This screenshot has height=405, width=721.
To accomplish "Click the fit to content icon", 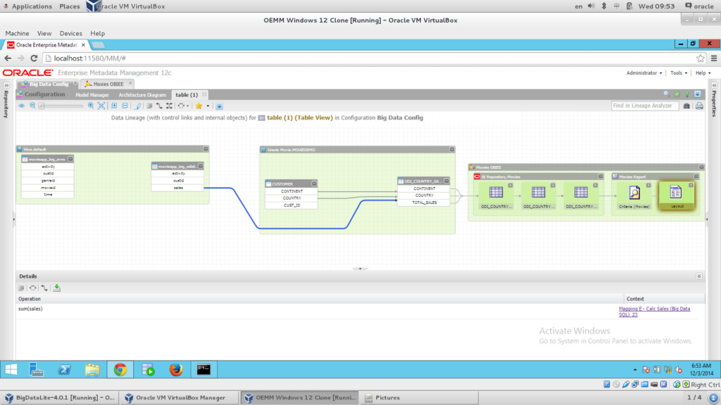I will pyautogui.click(x=101, y=105).
